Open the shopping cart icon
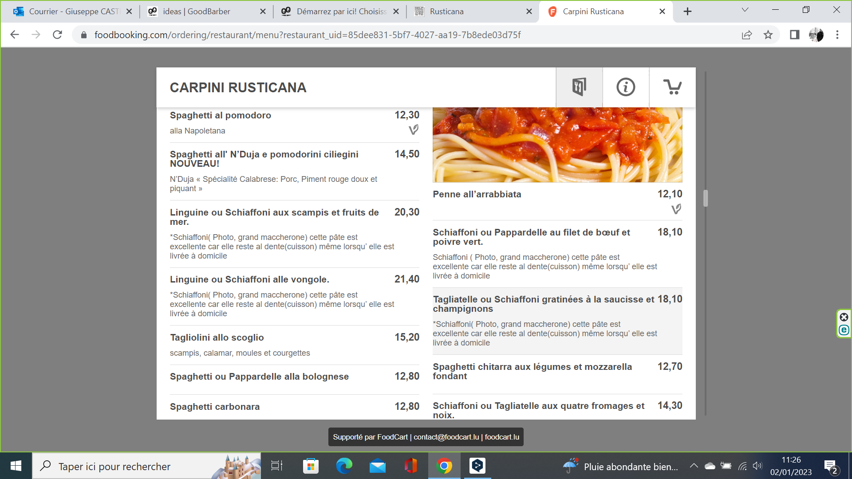 [x=672, y=87]
